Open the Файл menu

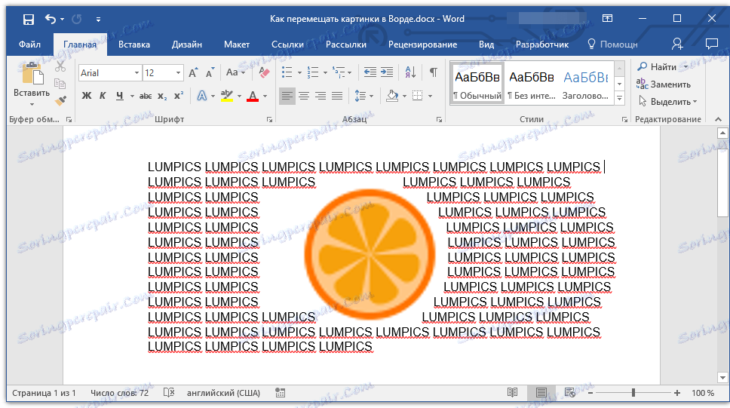click(x=30, y=44)
